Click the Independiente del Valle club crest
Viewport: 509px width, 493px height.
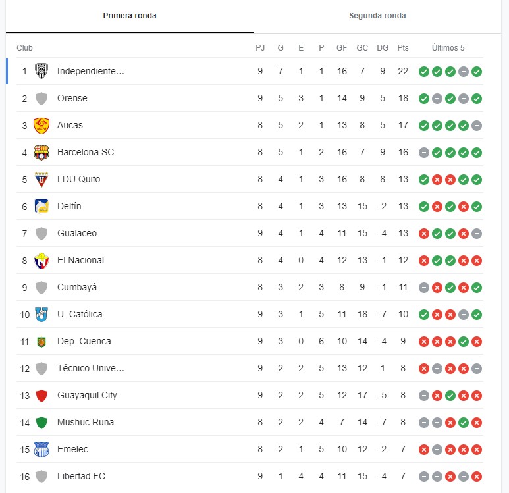point(41,71)
